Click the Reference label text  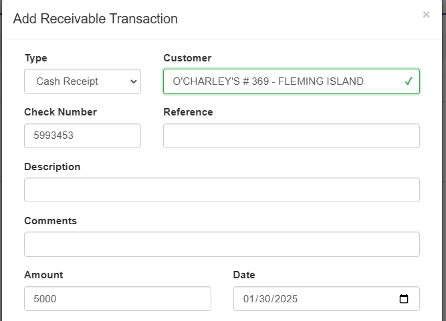[188, 112]
